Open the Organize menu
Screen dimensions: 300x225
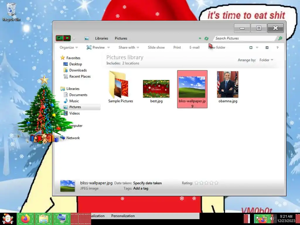coord(69,47)
